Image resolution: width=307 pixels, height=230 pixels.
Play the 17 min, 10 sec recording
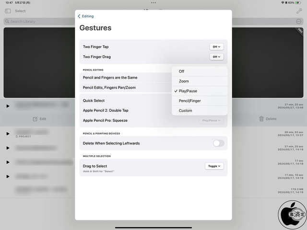[8, 177]
